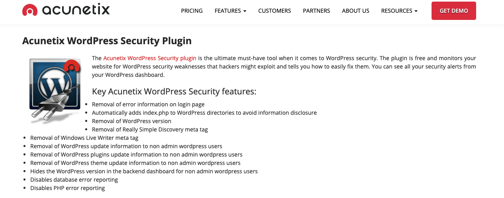
Task: Expand the RESOURCES dropdown caret
Action: point(416,11)
